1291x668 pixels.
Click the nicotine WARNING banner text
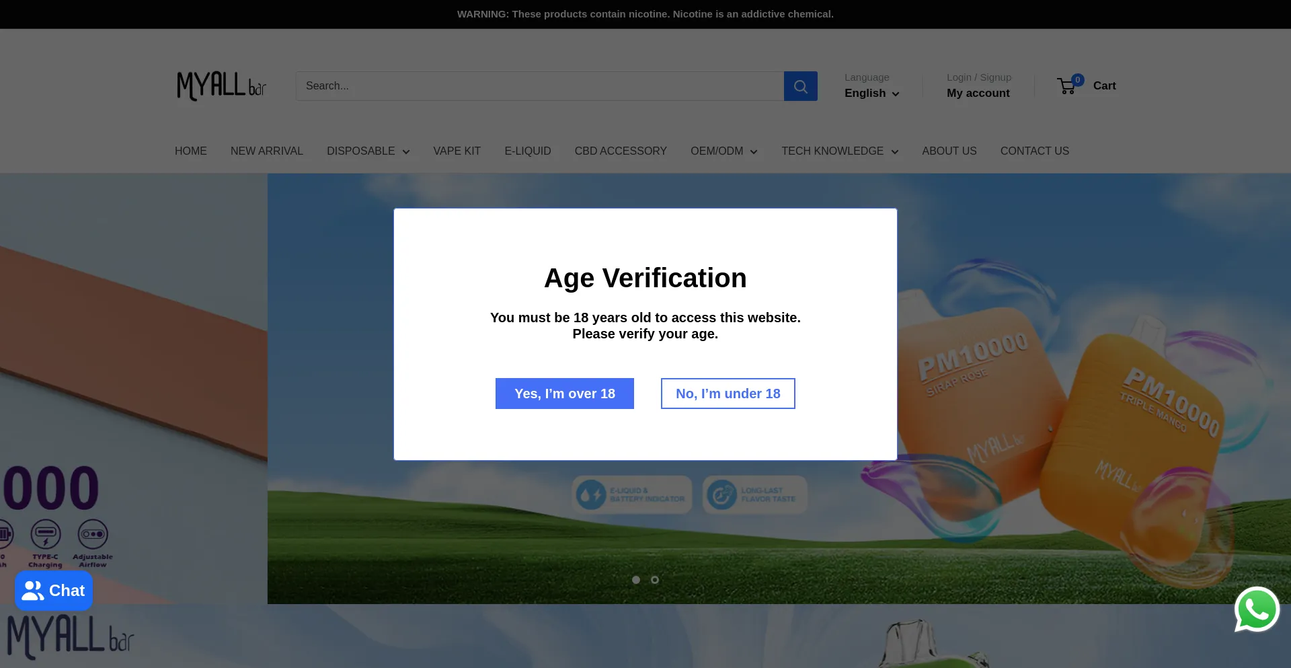coord(645,14)
